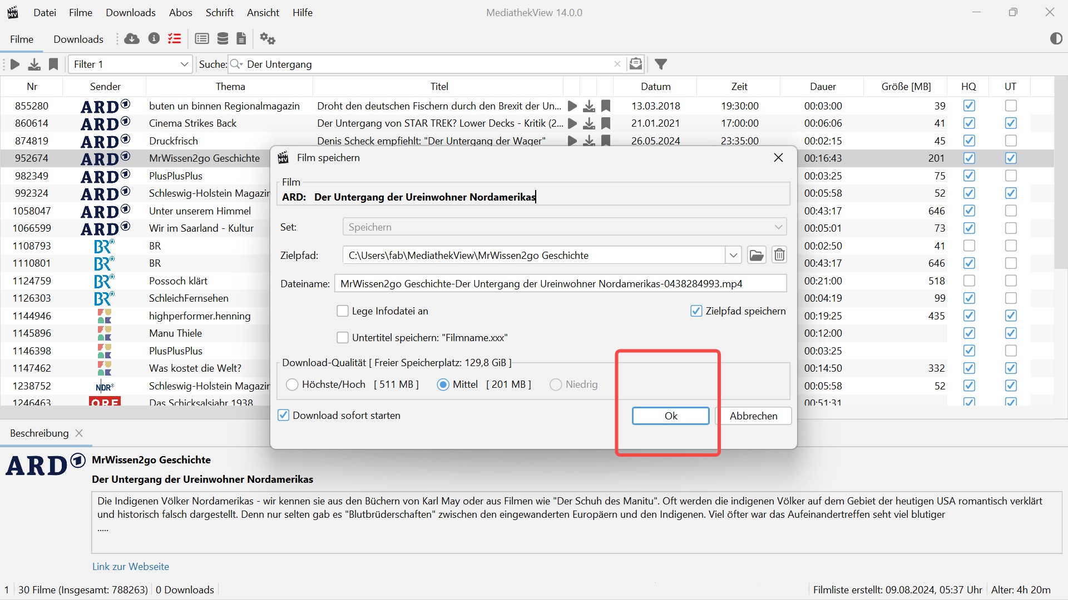Viewport: 1068px width, 600px height.
Task: Toggle dark mode half-circle icon
Action: 1056,38
